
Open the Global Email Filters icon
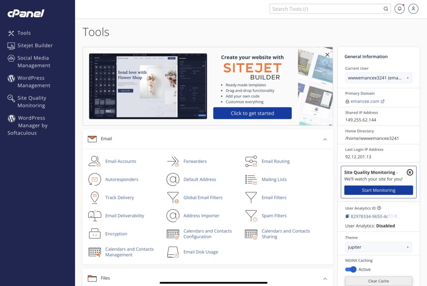click(x=173, y=198)
